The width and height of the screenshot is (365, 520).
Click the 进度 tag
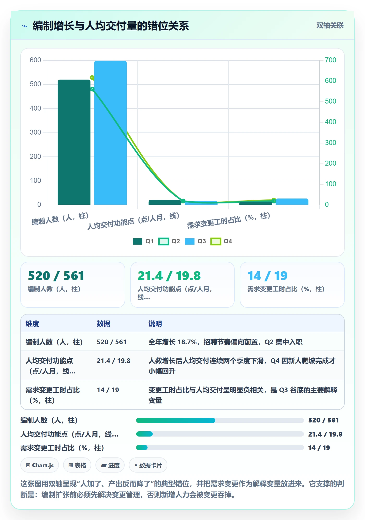[x=110, y=465]
